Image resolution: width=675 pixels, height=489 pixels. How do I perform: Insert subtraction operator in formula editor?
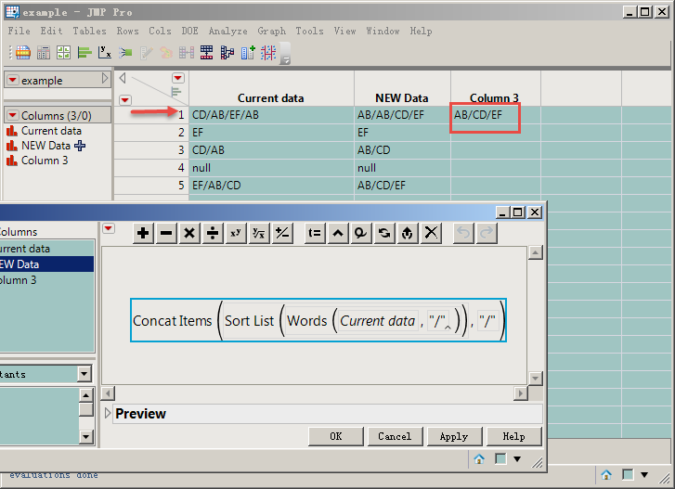click(x=166, y=233)
